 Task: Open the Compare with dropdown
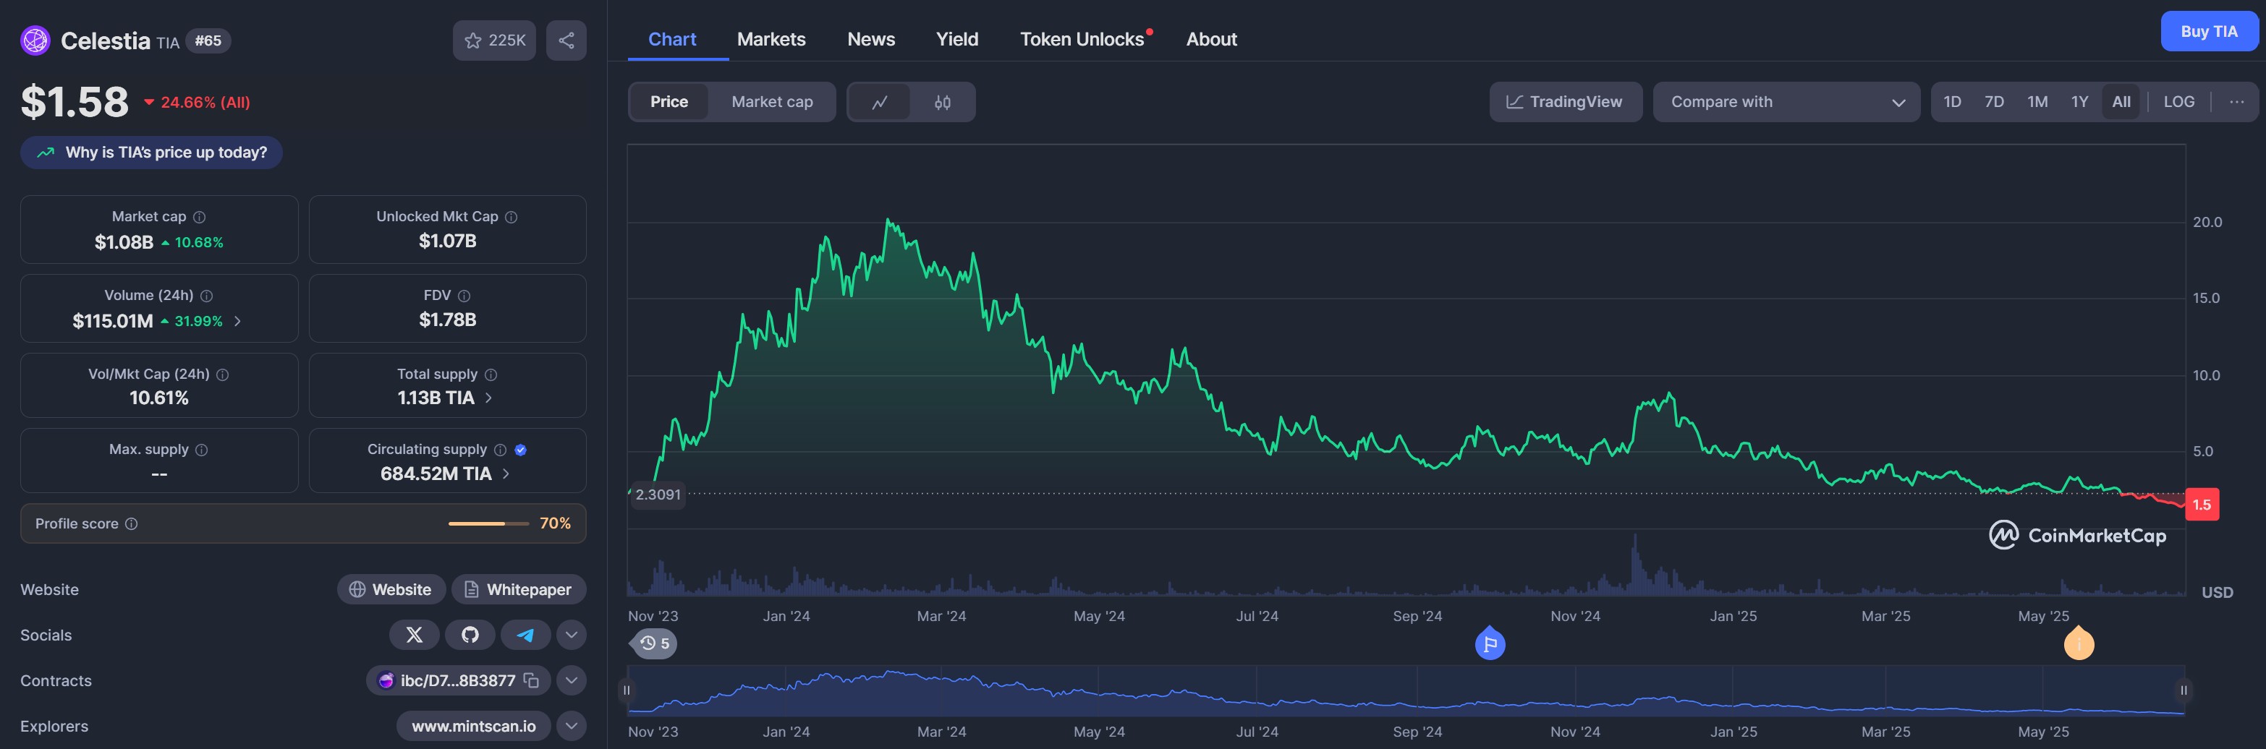pyautogui.click(x=1786, y=102)
